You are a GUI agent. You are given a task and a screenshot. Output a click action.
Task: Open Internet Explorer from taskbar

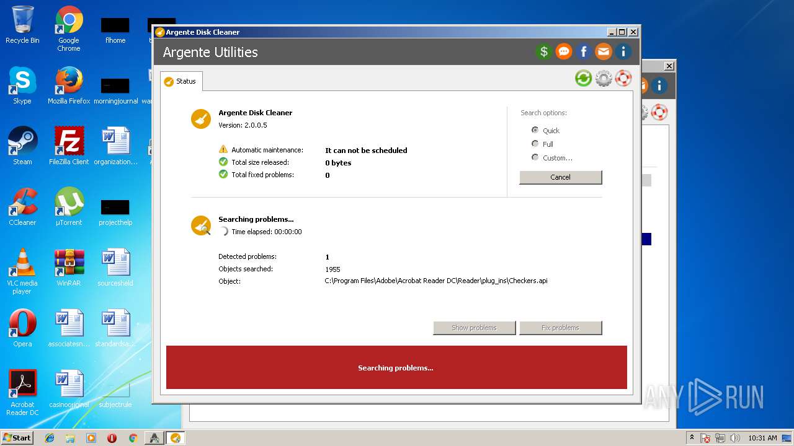pos(50,438)
